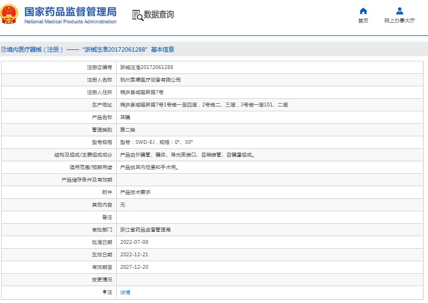Image resolution: width=428 pixels, height=303 pixels.
Task: Select the 结构及组成 description text
Action: pos(188,155)
